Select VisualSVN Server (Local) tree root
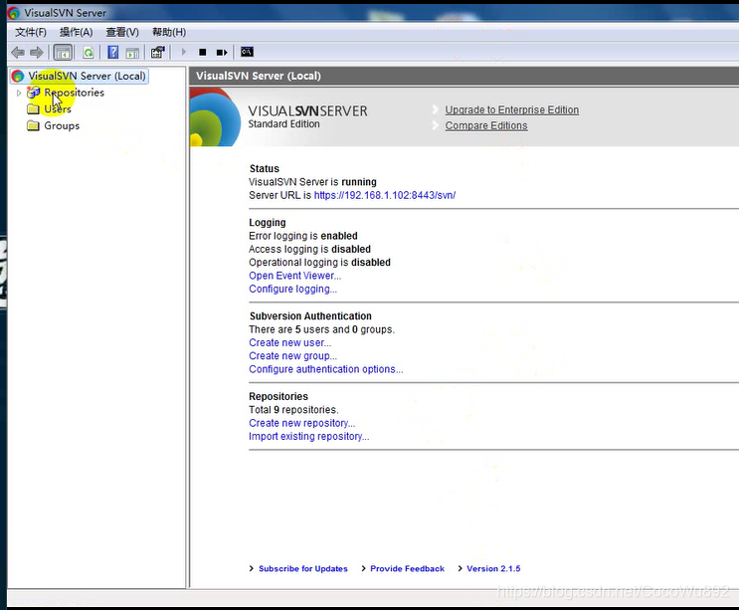This screenshot has width=739, height=610. click(x=80, y=76)
